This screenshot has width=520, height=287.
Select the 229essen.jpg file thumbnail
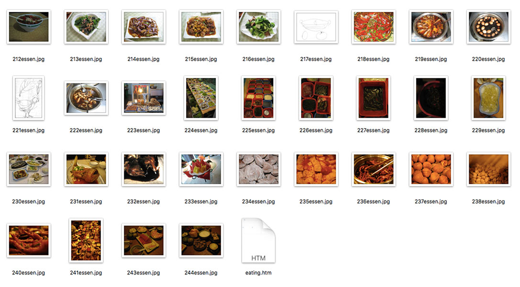click(x=488, y=98)
